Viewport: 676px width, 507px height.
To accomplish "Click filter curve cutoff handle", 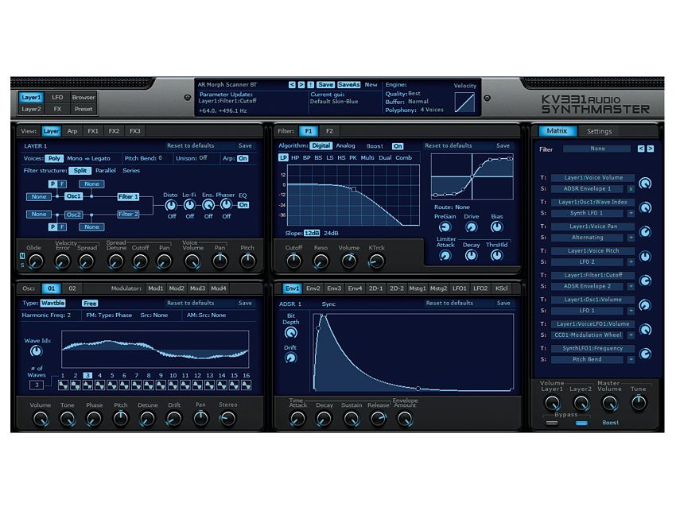I will coord(354,189).
